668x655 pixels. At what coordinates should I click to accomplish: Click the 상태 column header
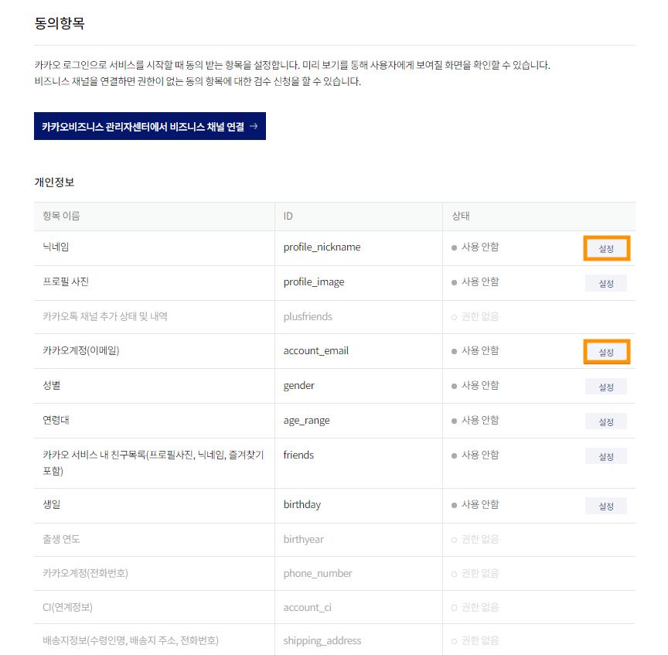[461, 216]
